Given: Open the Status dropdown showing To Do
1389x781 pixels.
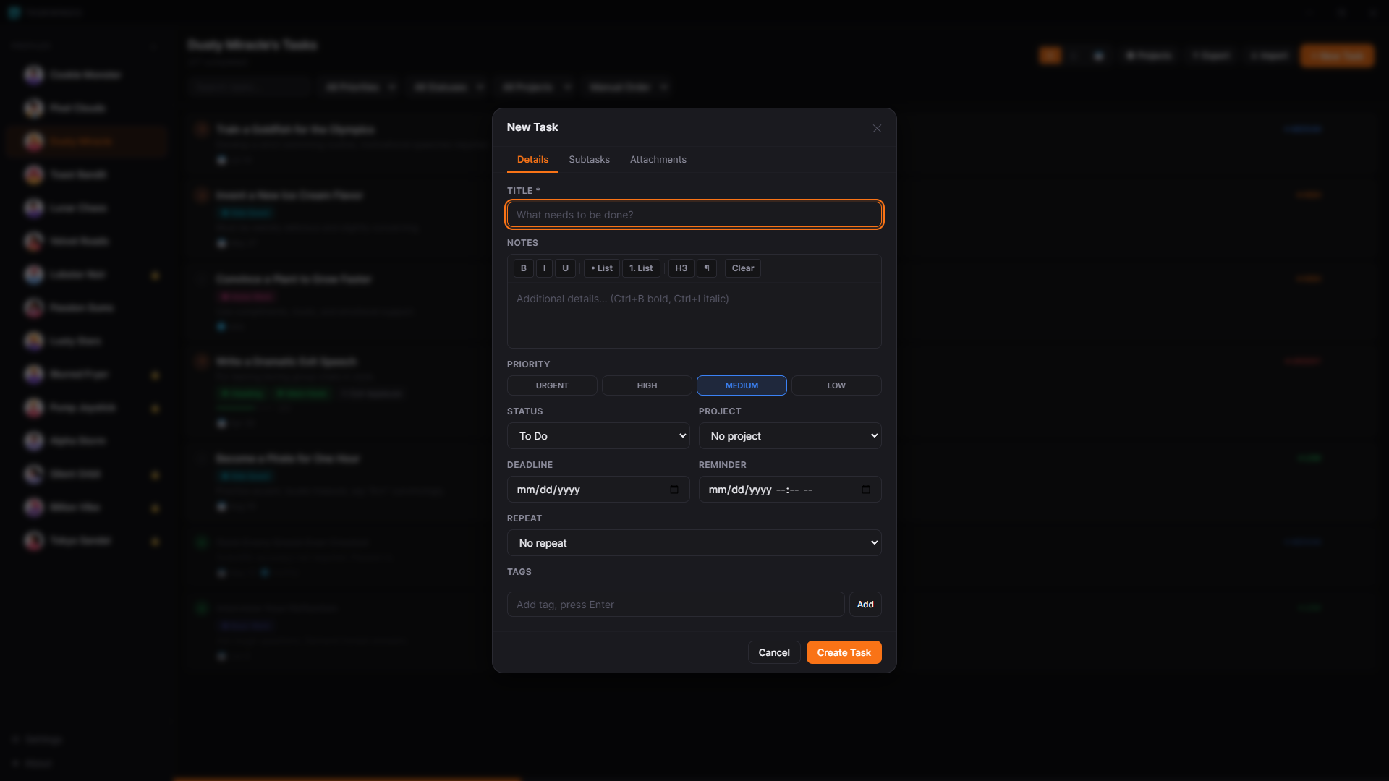Looking at the screenshot, I should point(598,436).
